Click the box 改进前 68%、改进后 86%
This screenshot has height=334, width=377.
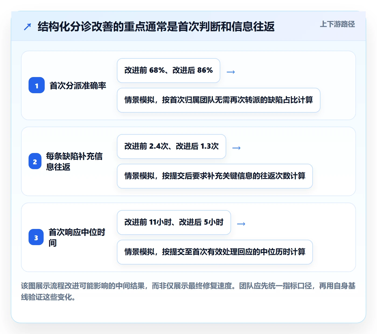click(169, 71)
